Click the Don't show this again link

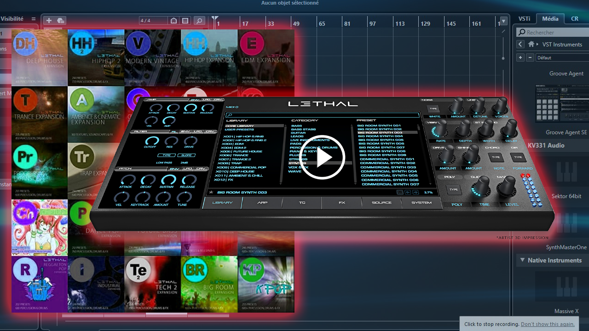click(548, 324)
